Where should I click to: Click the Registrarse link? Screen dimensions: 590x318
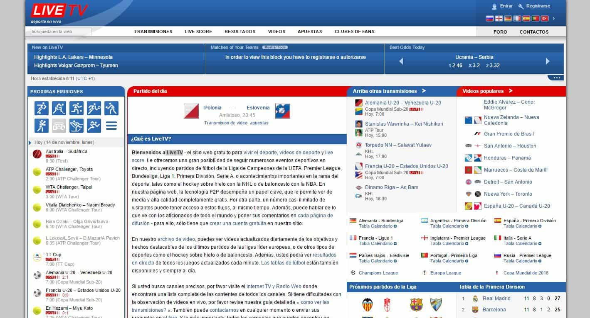click(x=538, y=6)
